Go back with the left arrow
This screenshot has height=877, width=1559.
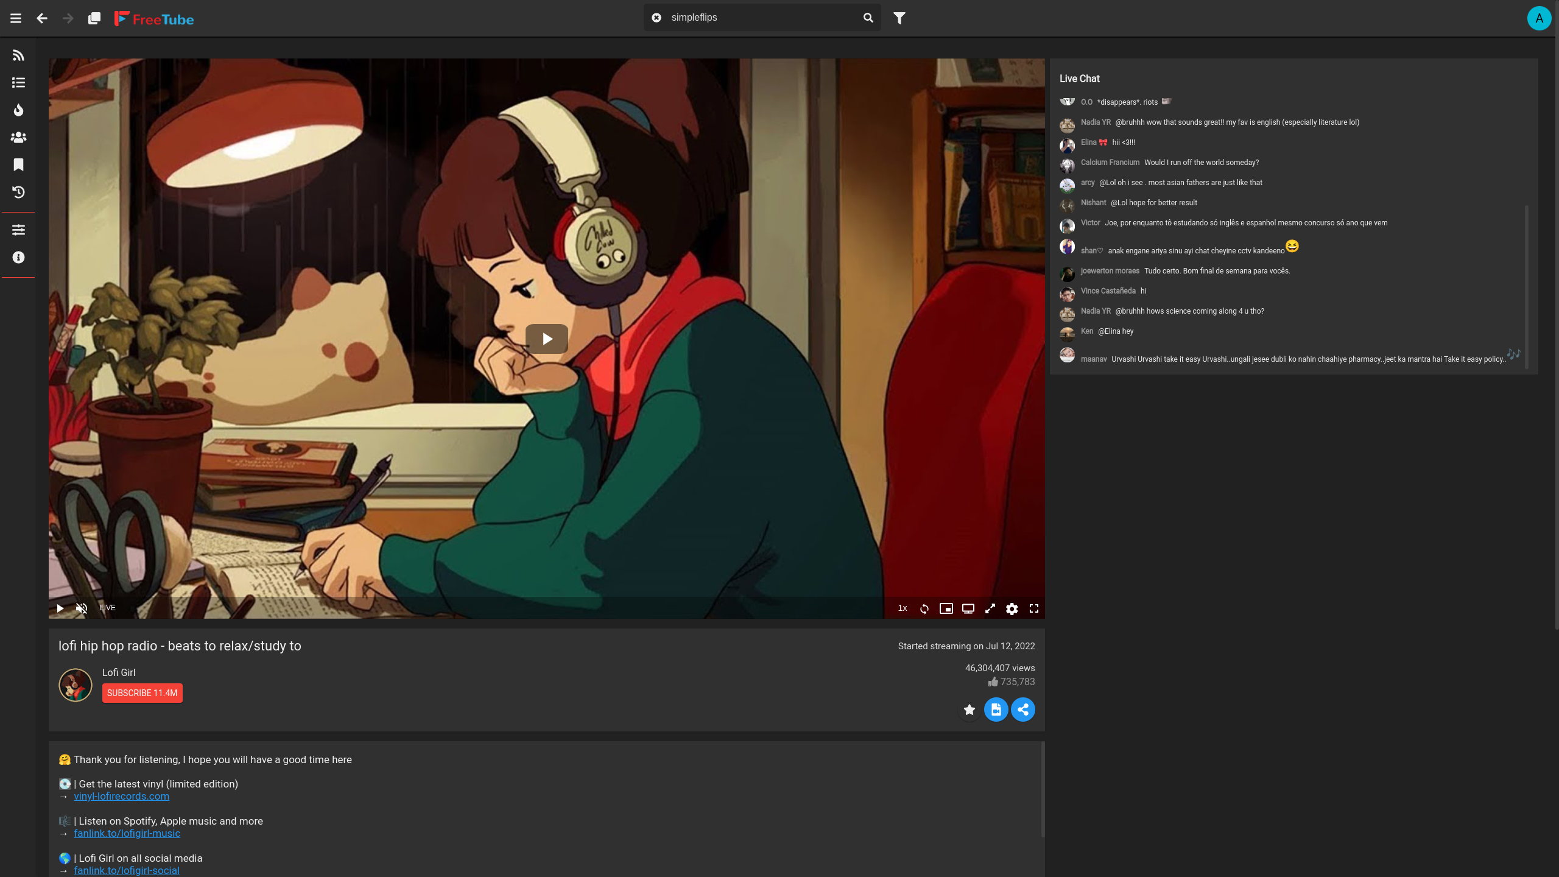coord(42,18)
